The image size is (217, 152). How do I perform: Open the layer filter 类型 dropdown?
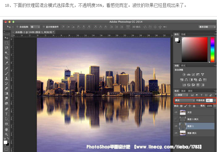click(x=181, y=95)
